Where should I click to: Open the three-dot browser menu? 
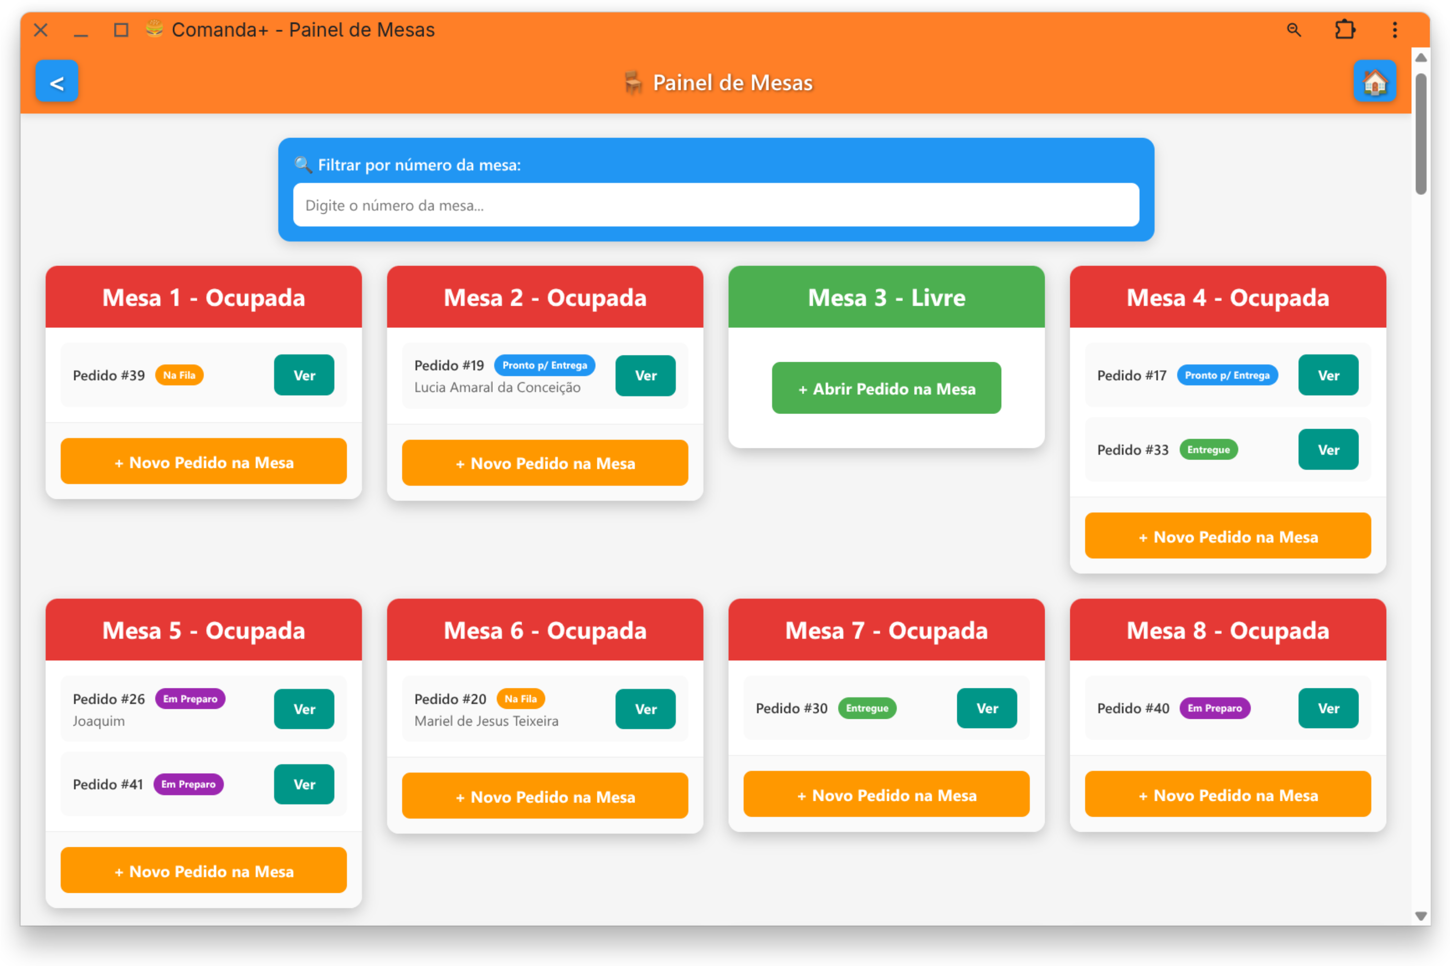pyautogui.click(x=1395, y=30)
